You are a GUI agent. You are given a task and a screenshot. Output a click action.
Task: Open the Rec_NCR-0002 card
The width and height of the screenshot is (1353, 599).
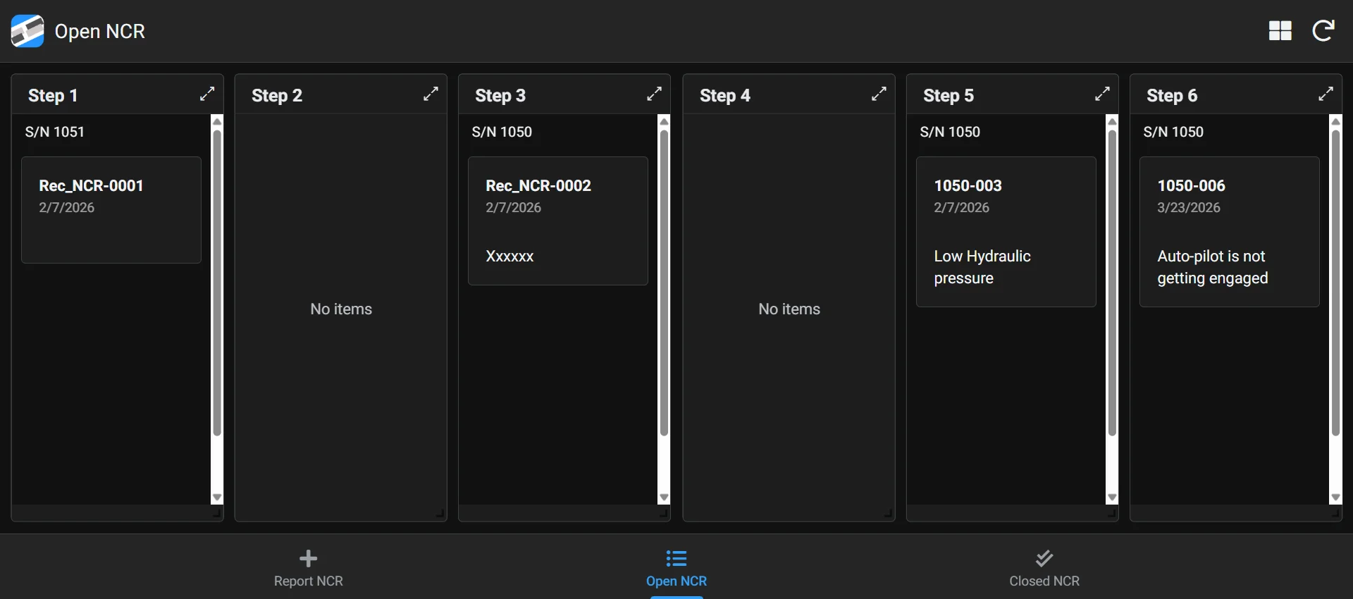pos(558,221)
